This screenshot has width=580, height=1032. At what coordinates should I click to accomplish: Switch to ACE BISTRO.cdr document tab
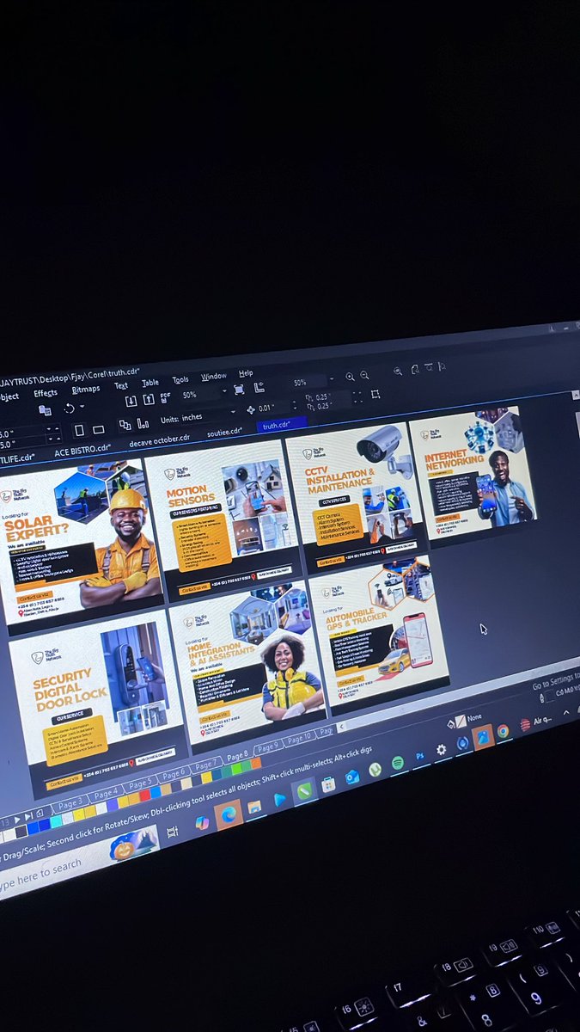click(82, 451)
